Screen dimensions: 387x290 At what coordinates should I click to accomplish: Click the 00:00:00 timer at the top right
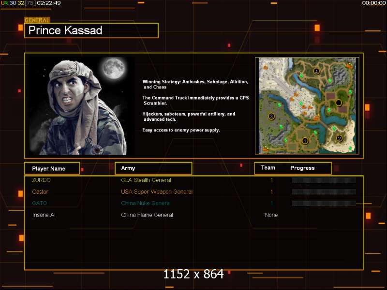(x=373, y=3)
